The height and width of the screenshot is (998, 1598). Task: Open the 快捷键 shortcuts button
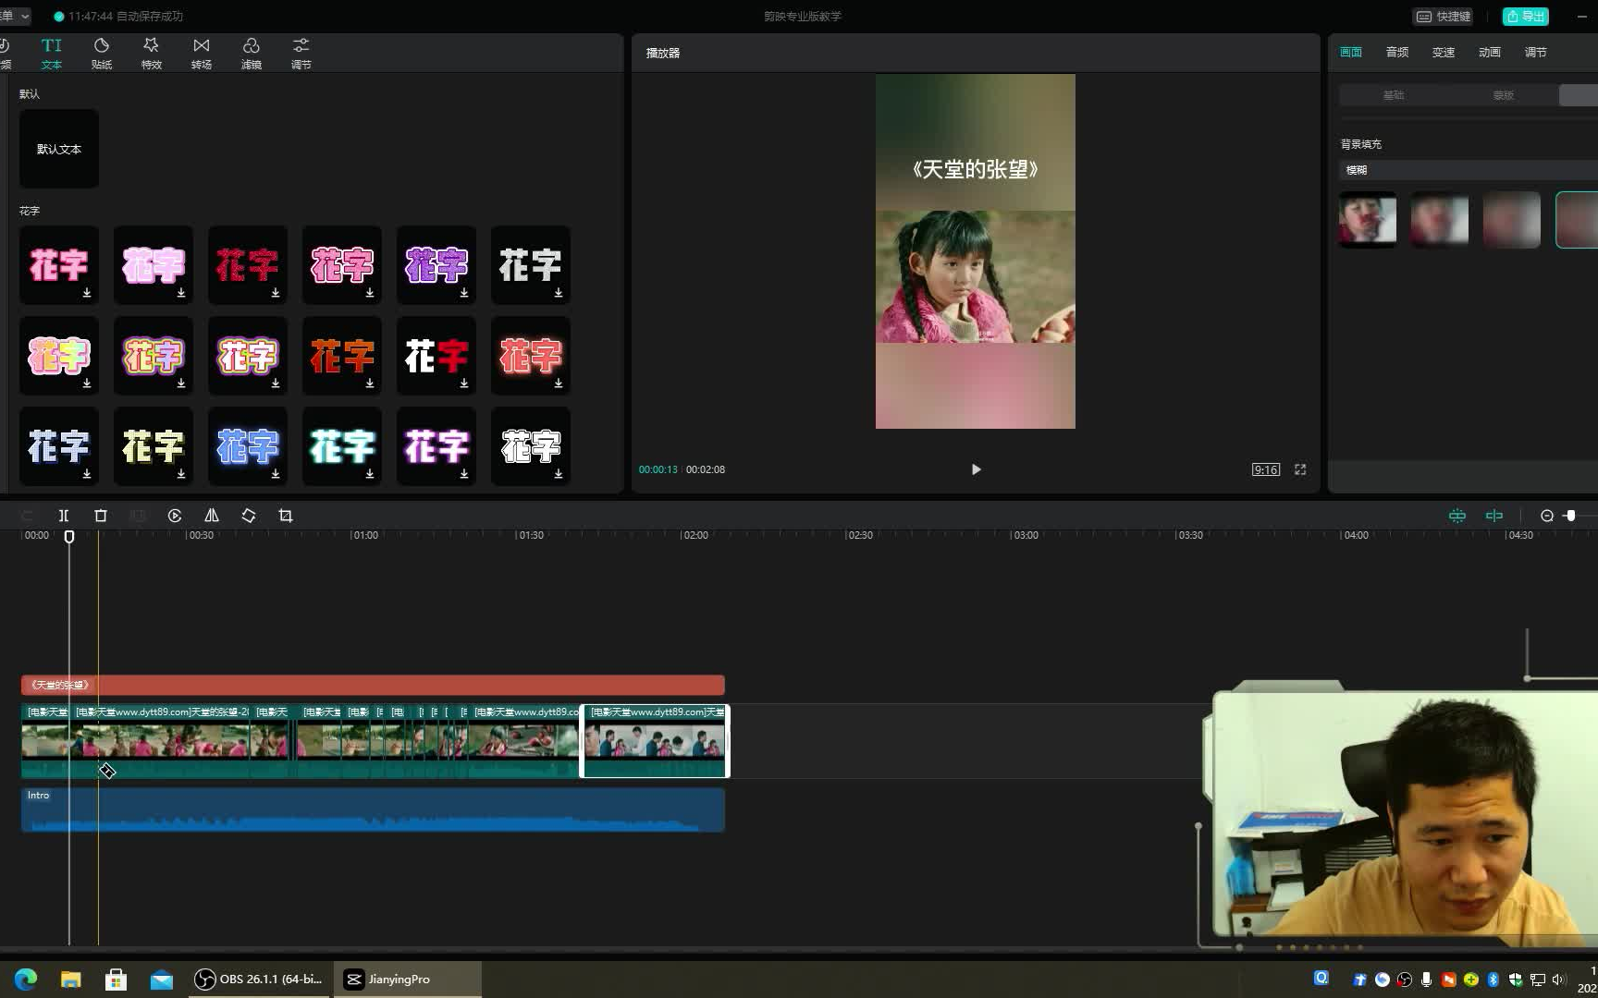pos(1444,17)
